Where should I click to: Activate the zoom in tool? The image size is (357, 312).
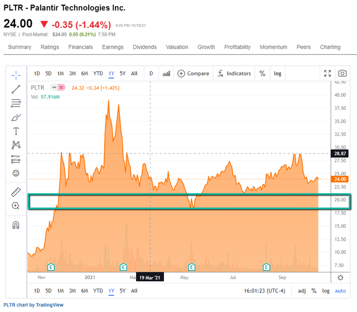tap(16, 206)
